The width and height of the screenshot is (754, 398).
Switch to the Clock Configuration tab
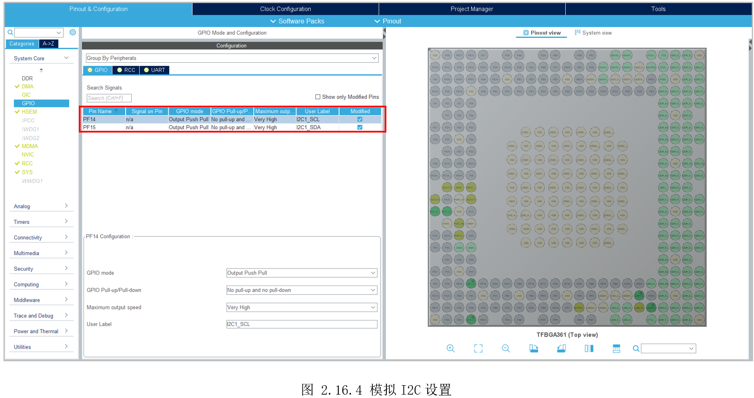point(285,9)
